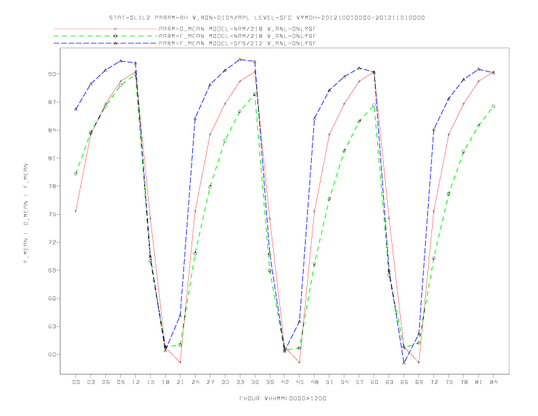Image resolution: width=538 pixels, height=416 pixels.
Task: Click the x-axis tick label 51
Action: pos(329,382)
